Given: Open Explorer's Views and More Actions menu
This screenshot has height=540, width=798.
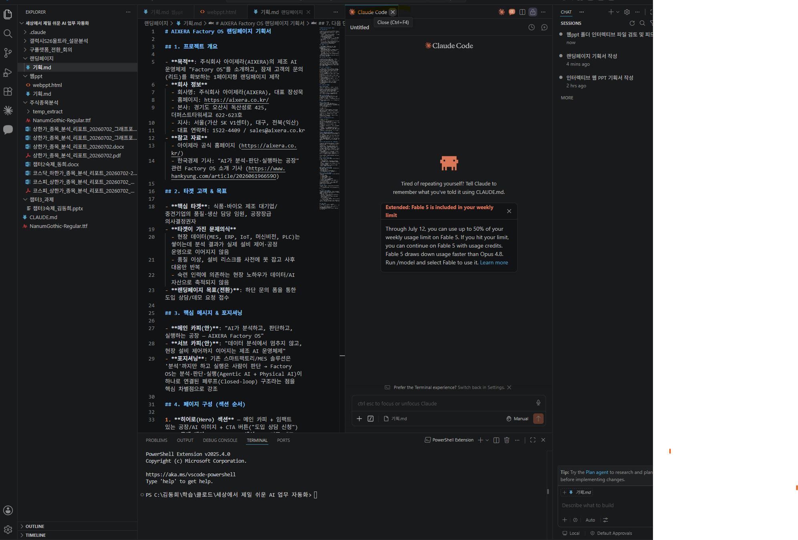Looking at the screenshot, I should pyautogui.click(x=128, y=12).
